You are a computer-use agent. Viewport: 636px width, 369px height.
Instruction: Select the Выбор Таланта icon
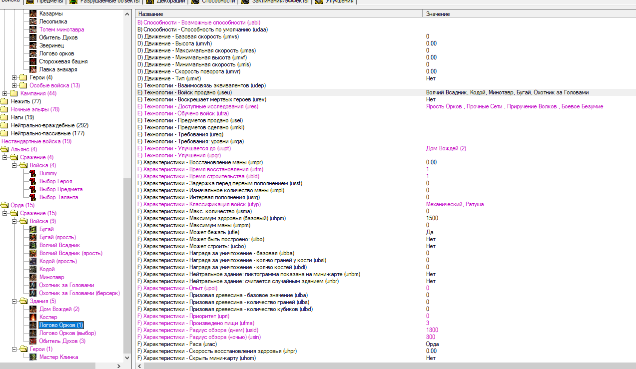pos(33,197)
